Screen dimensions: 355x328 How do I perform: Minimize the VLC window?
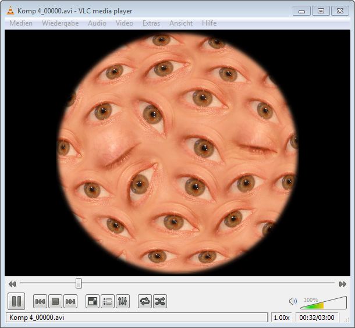(x=301, y=11)
